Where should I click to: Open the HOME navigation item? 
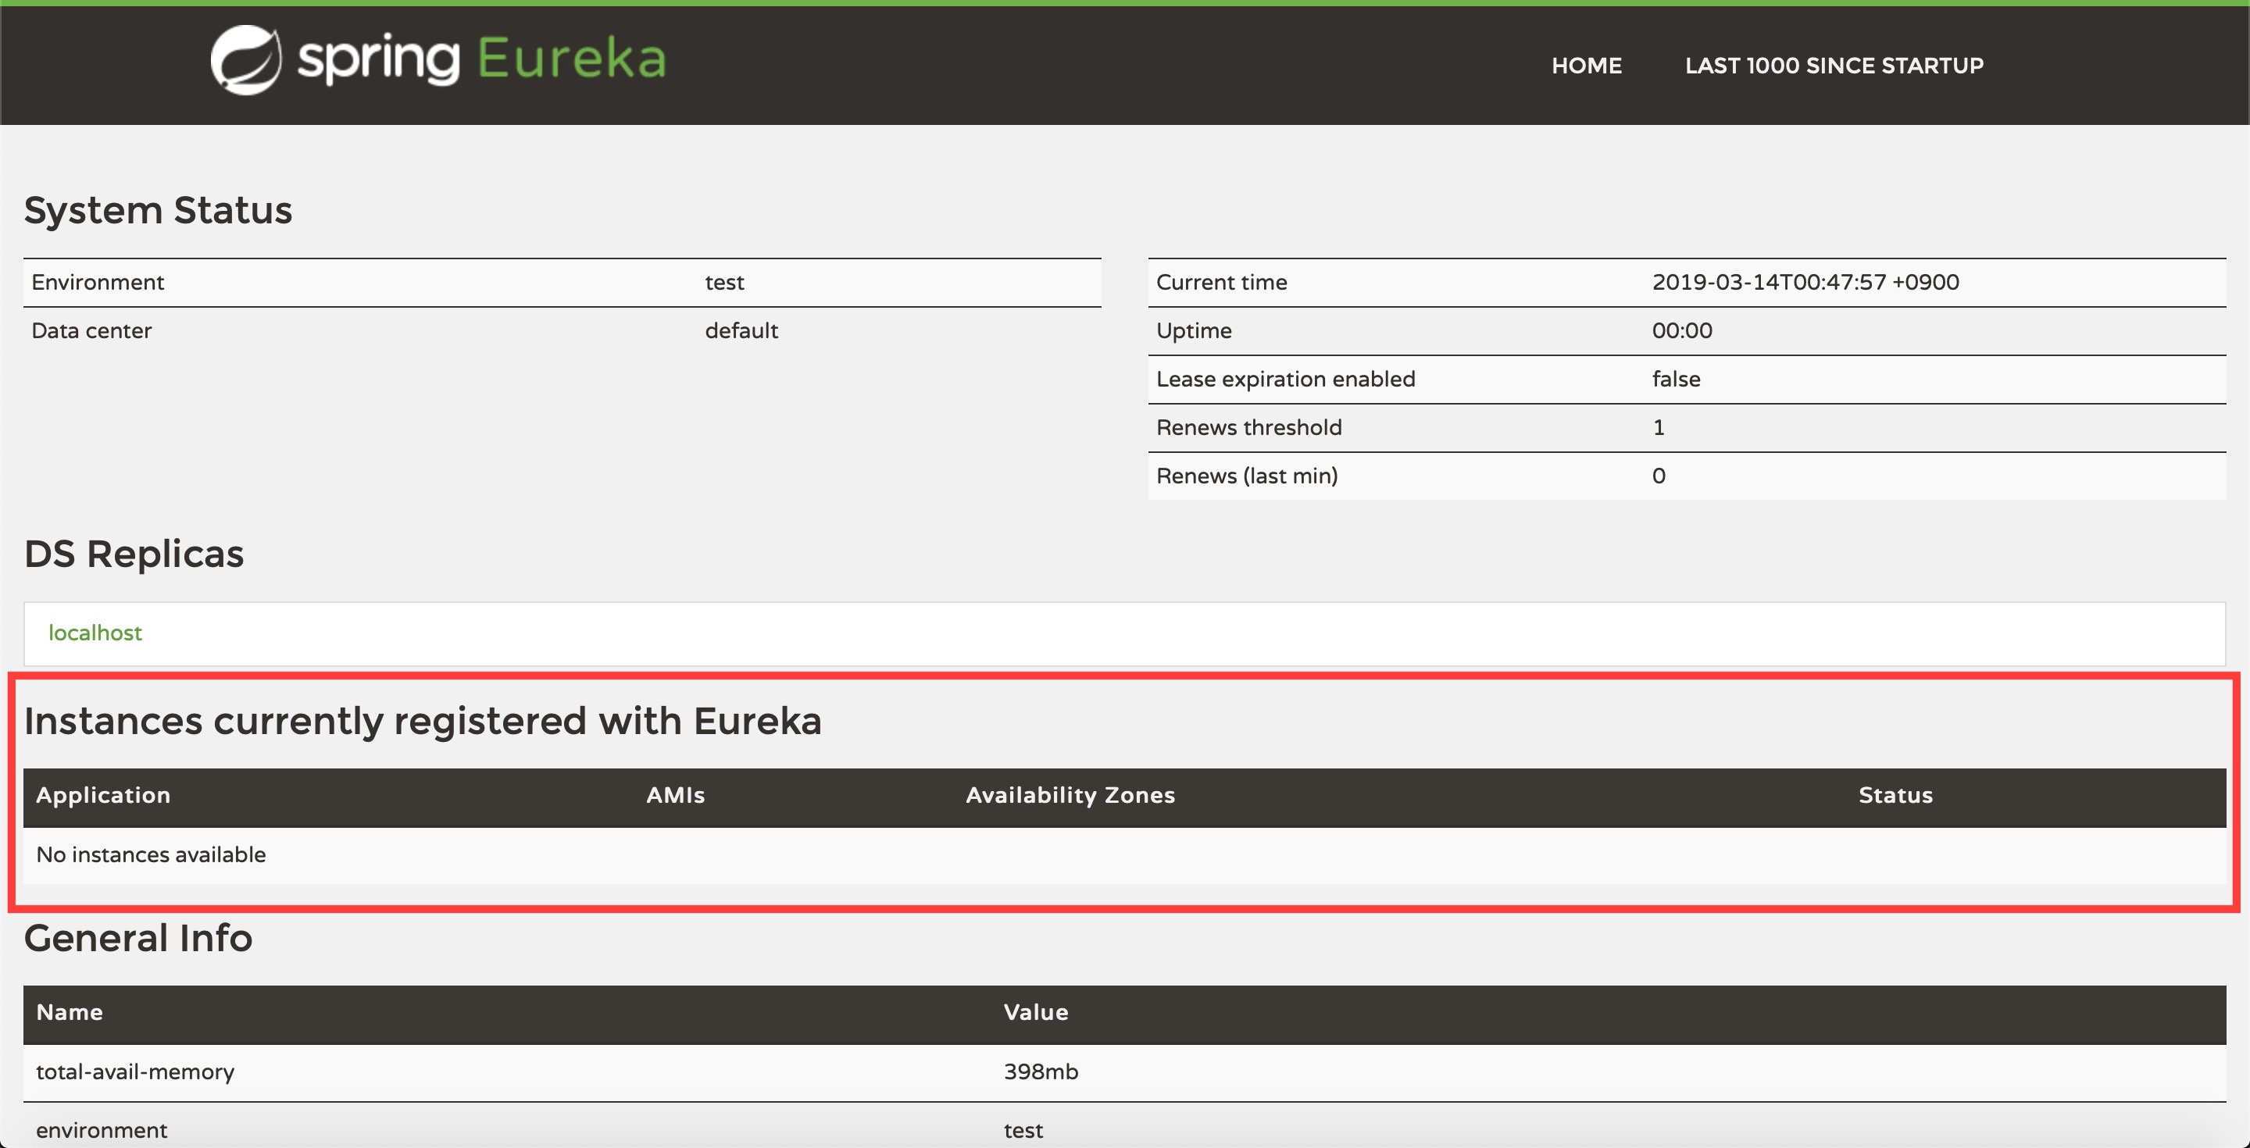[1586, 66]
